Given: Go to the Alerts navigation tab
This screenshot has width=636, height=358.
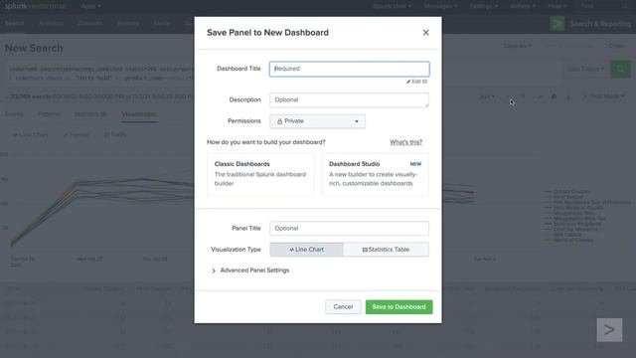Looking at the screenshot, I should (161, 23).
